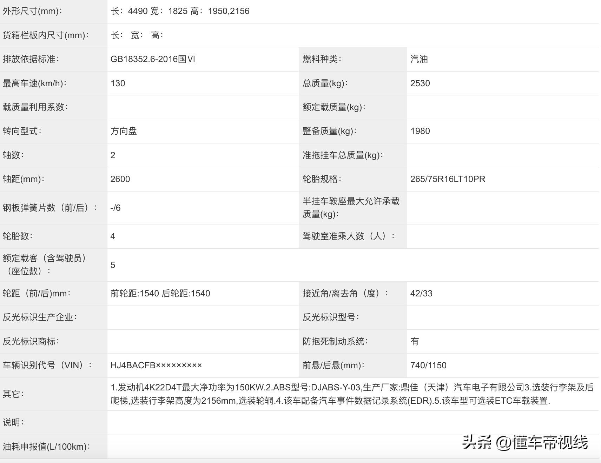The height and width of the screenshot is (463, 601).
Task: Select approach/departure angle value 42/33
Action: (421, 294)
